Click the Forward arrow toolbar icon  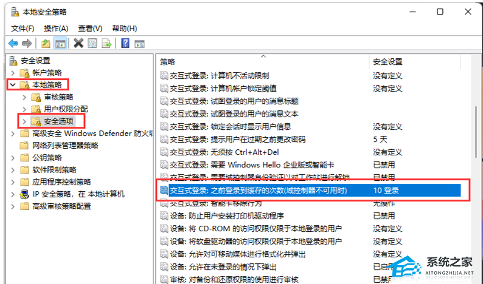tap(27, 44)
